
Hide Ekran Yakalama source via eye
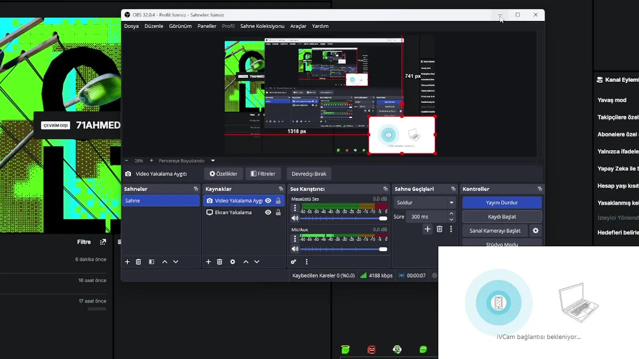(268, 212)
